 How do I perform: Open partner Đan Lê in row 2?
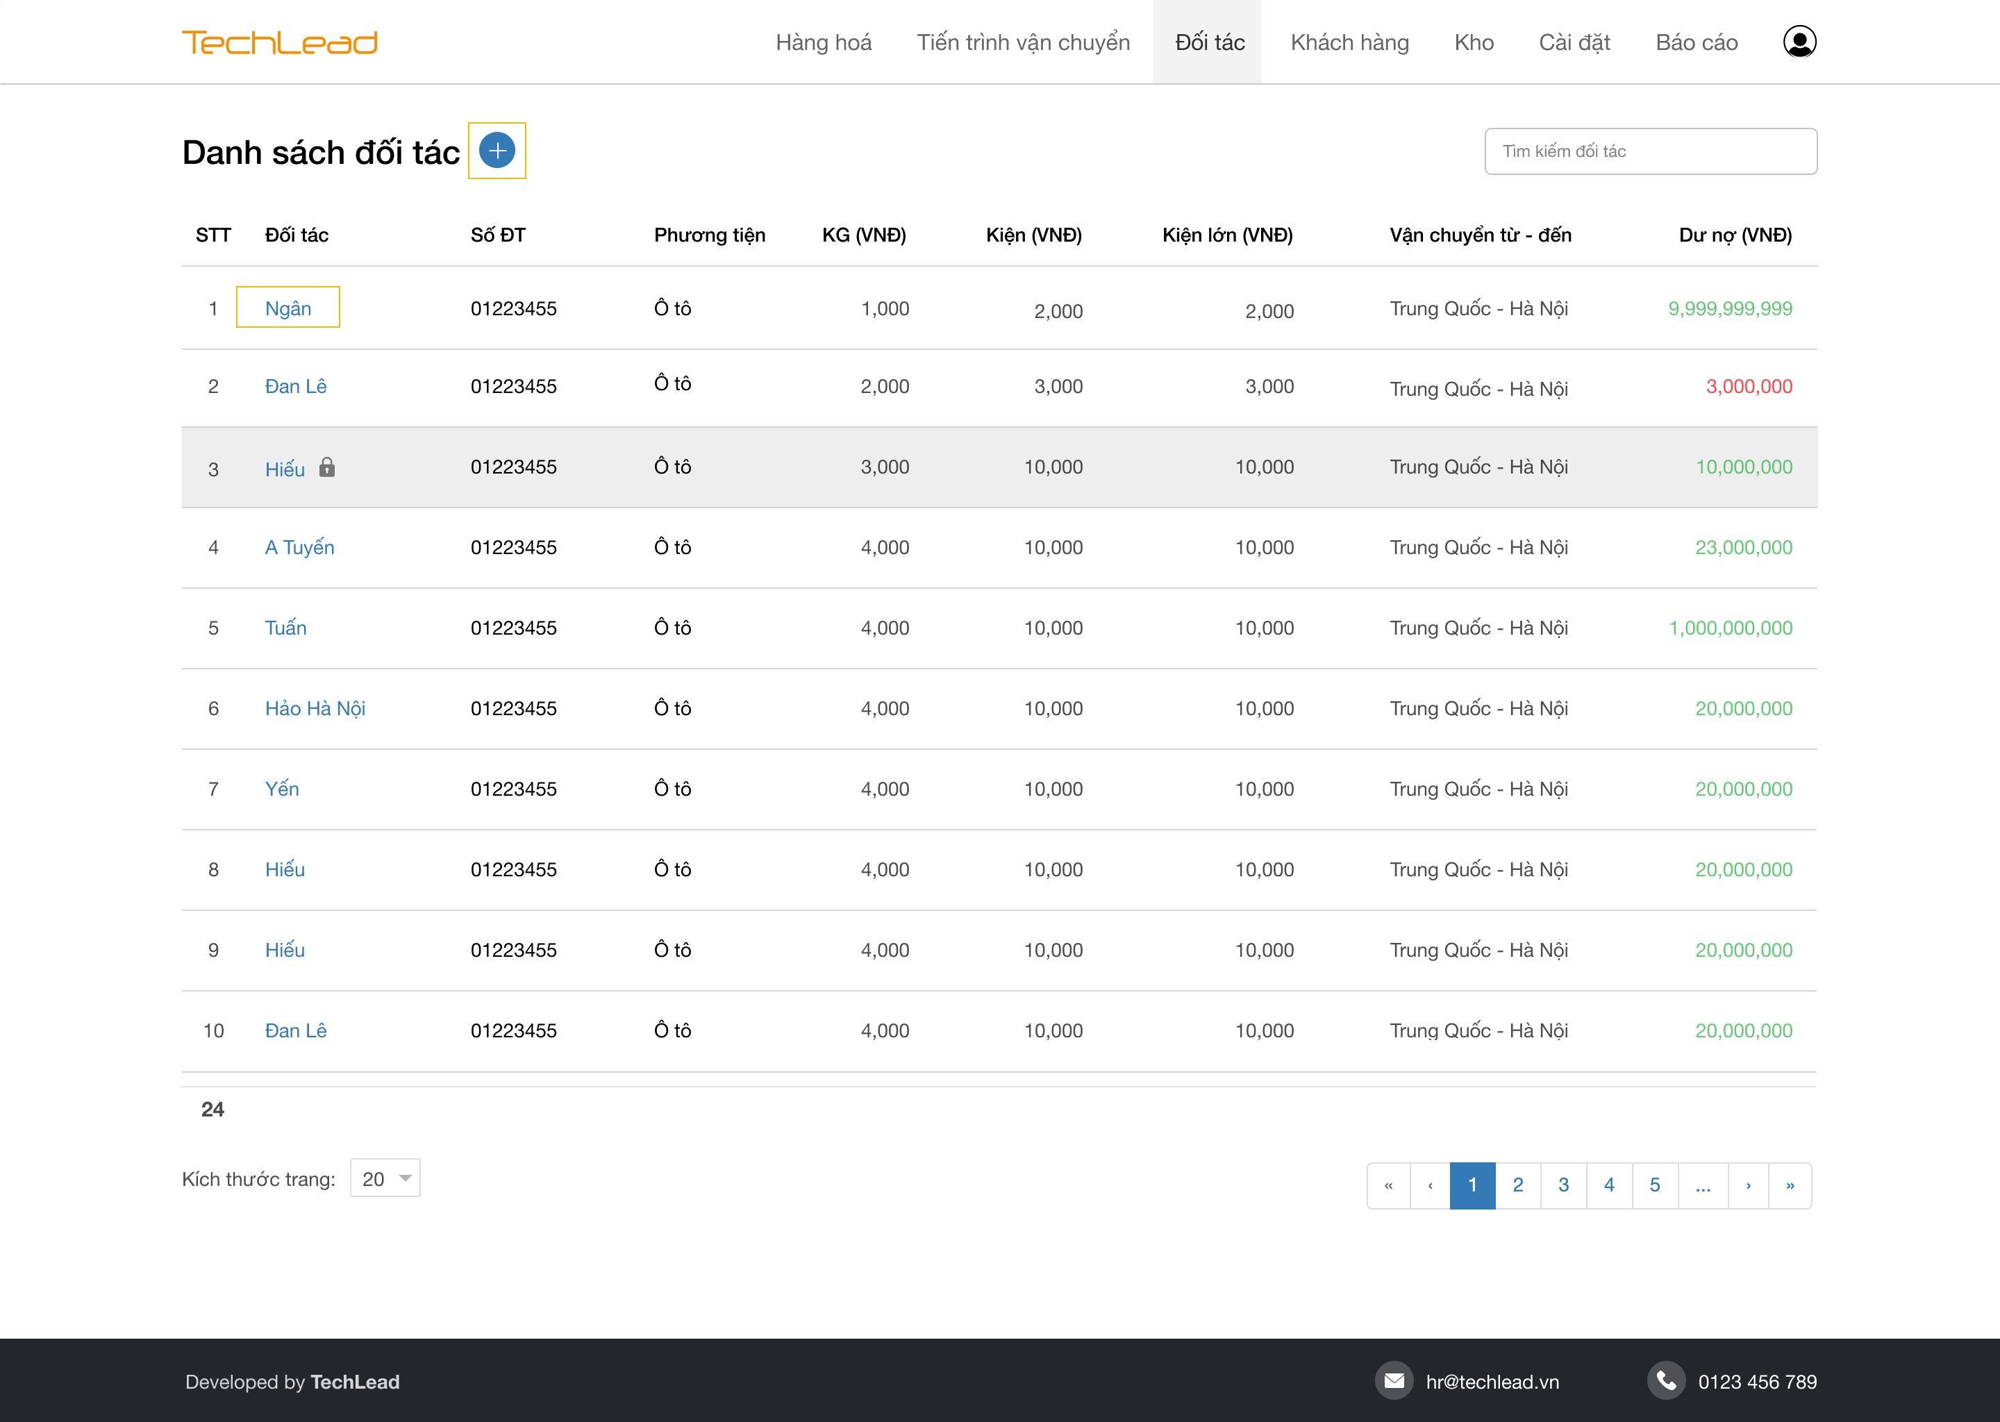[296, 386]
